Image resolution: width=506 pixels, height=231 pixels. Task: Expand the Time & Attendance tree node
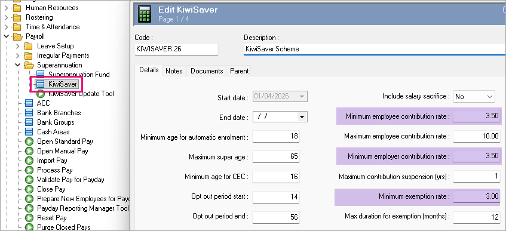pos(6,27)
